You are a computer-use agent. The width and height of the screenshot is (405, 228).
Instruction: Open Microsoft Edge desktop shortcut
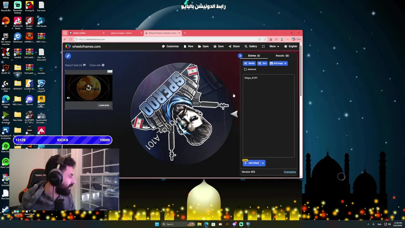pyautogui.click(x=6, y=102)
